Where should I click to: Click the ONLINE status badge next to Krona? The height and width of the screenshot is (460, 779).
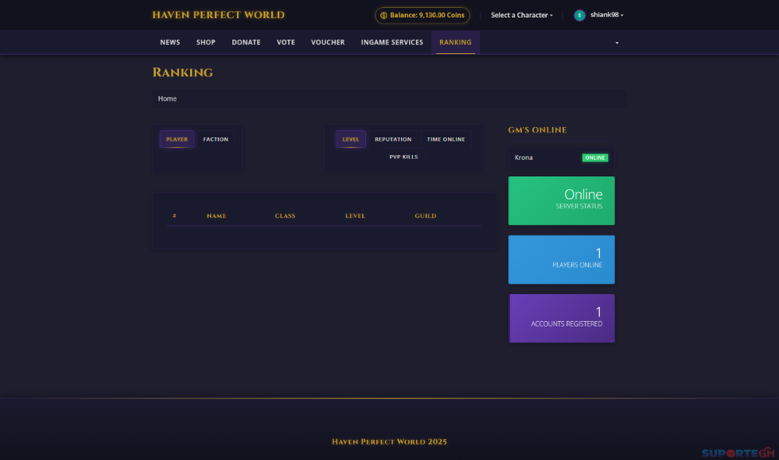595,157
